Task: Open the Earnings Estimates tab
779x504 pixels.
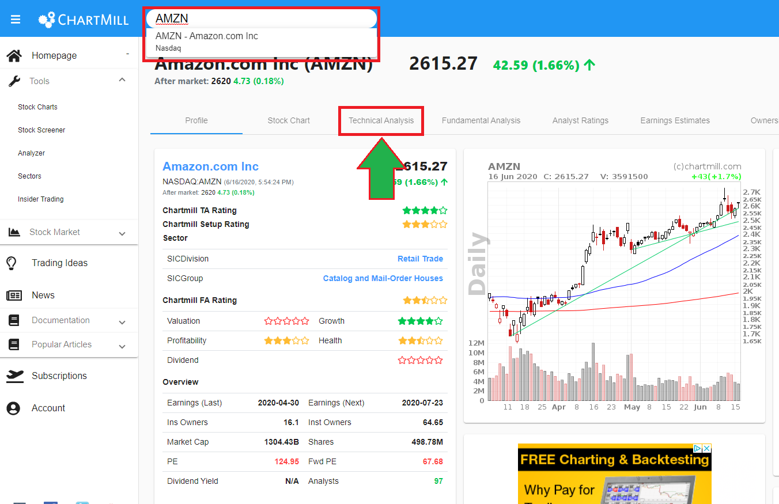Action: pyautogui.click(x=675, y=120)
